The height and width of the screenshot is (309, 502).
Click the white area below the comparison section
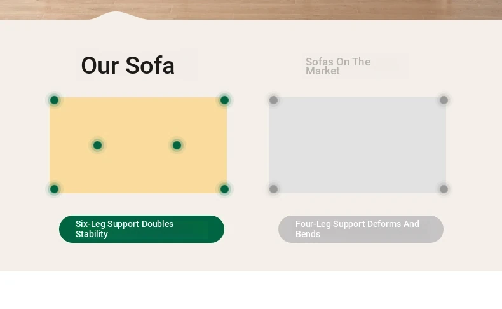click(251, 290)
